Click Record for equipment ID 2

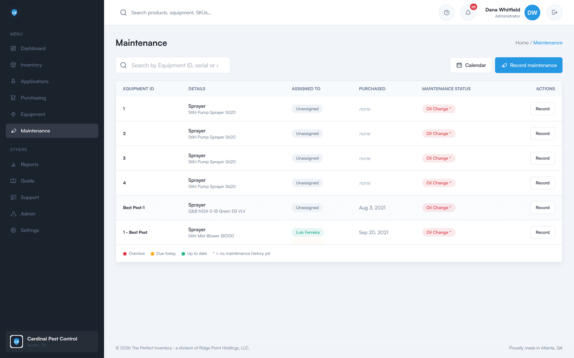tap(542, 134)
